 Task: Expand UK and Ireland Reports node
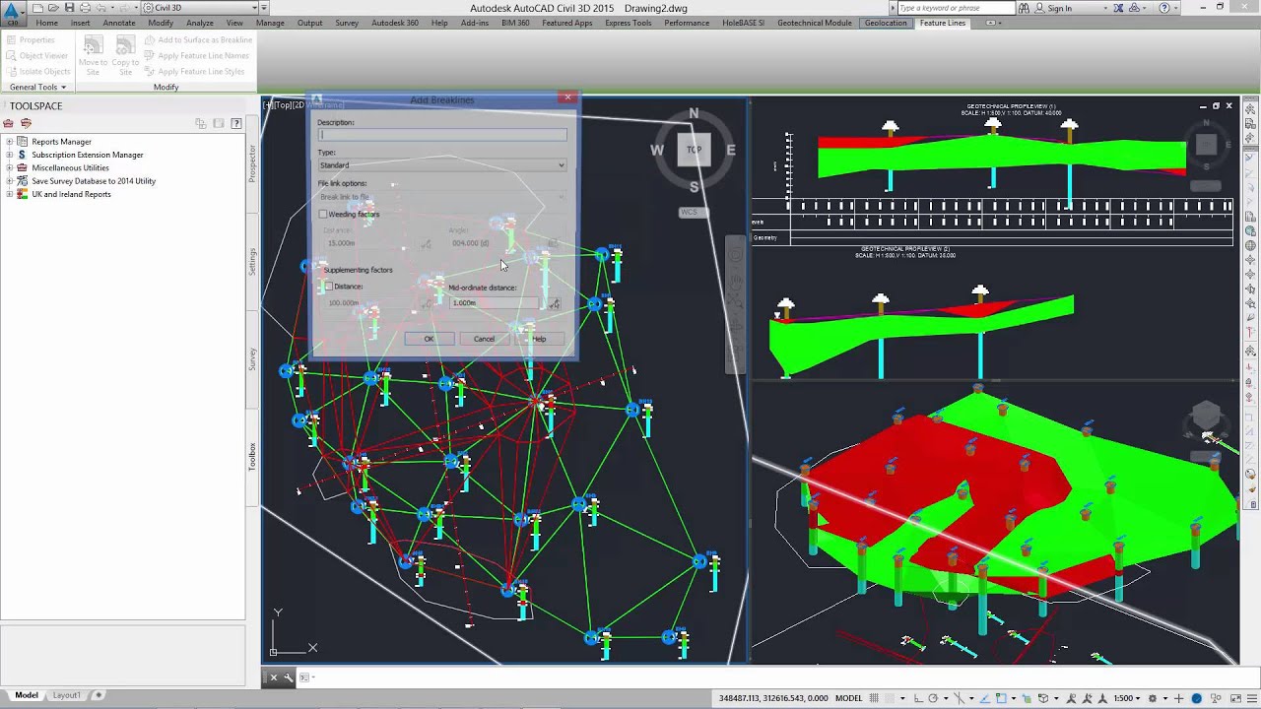coord(9,194)
